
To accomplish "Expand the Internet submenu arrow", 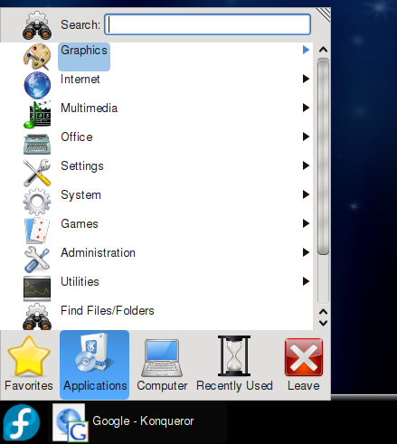I will (x=306, y=79).
